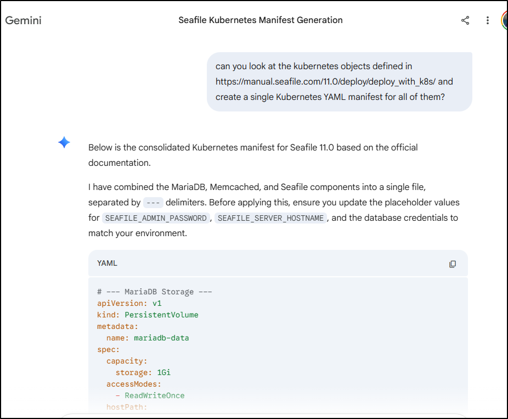Click the Seafile Kubernetes Manifest Generation title
The image size is (508, 419).
pos(261,20)
